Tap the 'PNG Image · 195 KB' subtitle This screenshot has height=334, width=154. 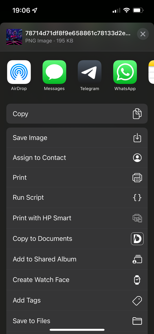49,41
